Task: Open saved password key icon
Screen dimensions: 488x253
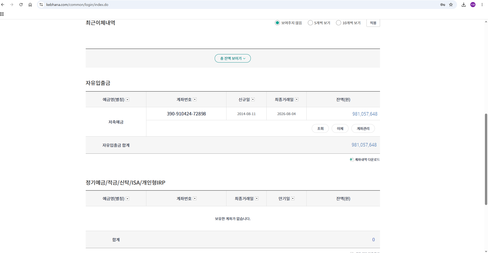Action: coord(443,5)
